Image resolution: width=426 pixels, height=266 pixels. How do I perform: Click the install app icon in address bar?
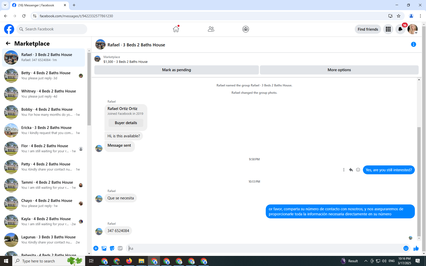click(390, 16)
